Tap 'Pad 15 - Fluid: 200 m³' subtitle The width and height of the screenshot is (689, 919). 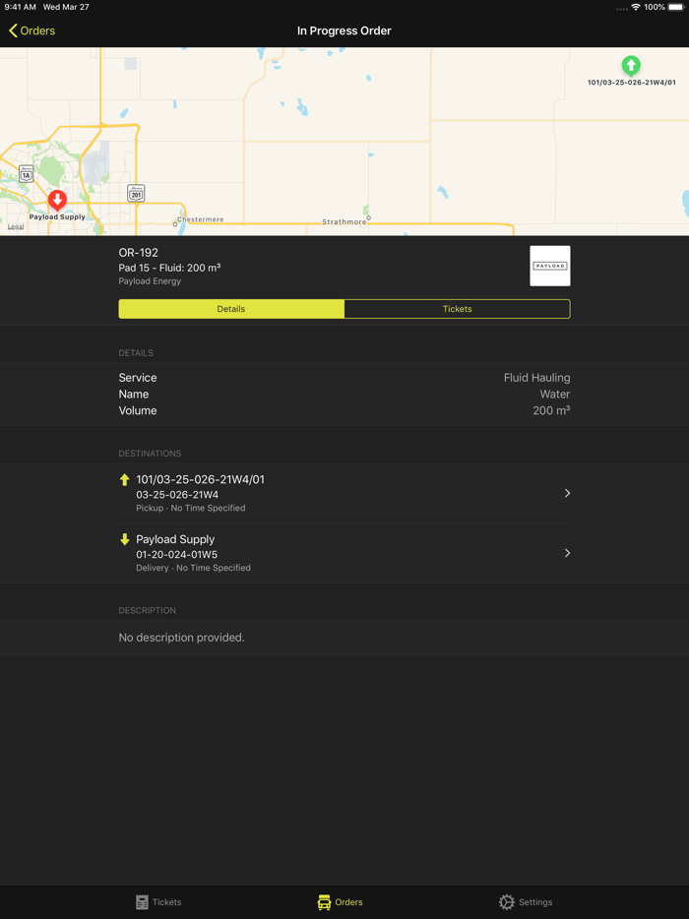[x=169, y=268]
